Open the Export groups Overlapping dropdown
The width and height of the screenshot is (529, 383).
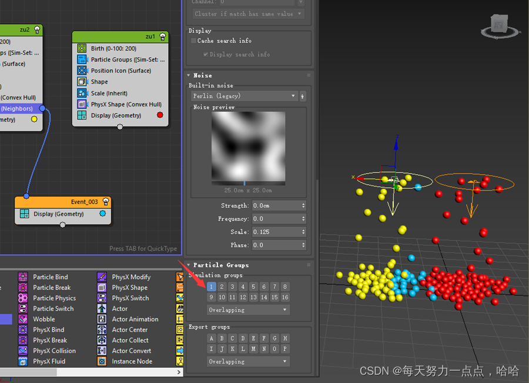pos(248,361)
